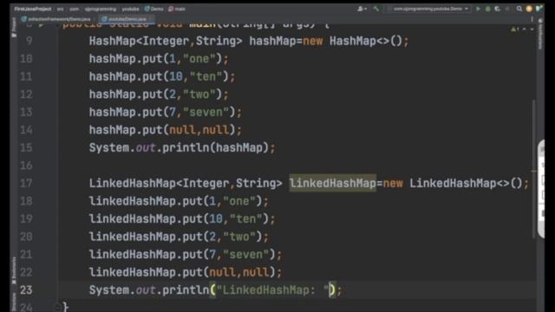The height and width of the screenshot is (312, 555).
Task: Click new HashMap<>() on line 9
Action: (353, 41)
